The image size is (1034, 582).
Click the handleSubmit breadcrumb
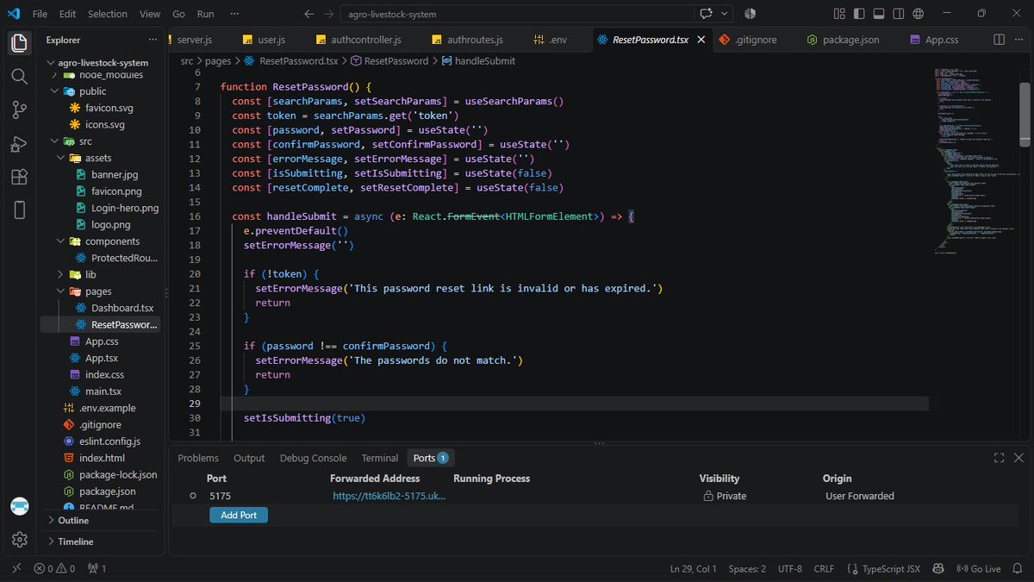coord(478,61)
